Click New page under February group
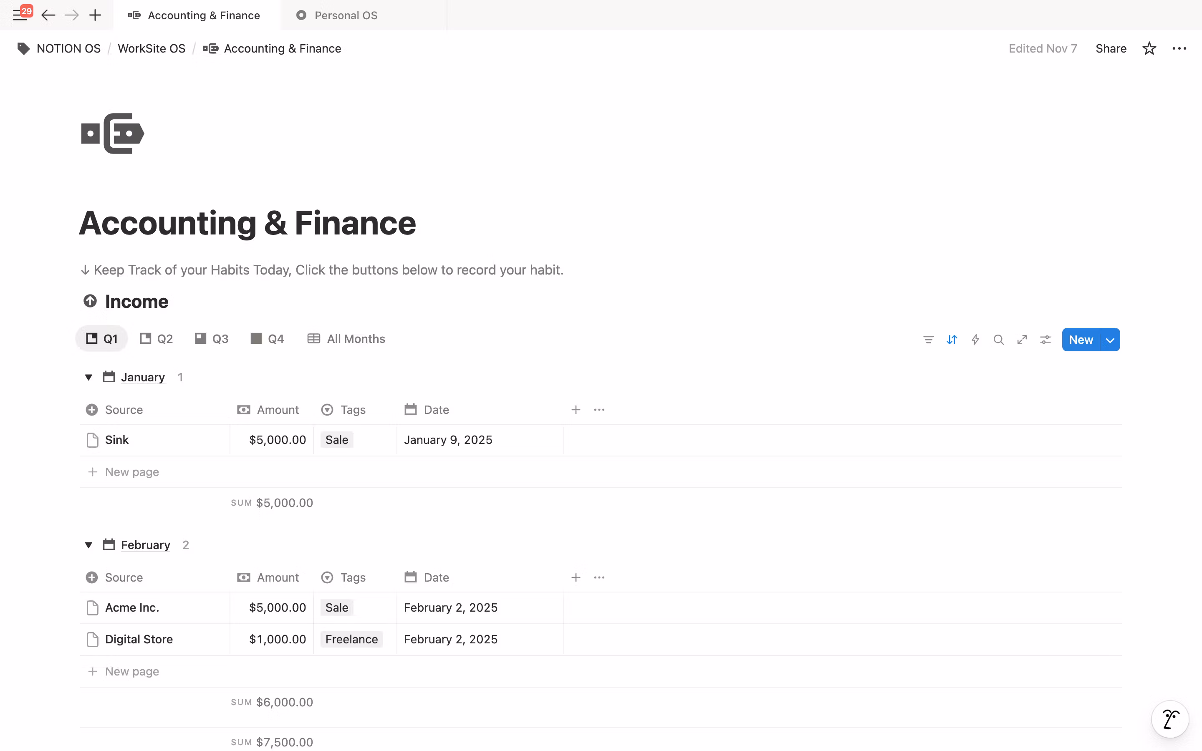 (131, 672)
